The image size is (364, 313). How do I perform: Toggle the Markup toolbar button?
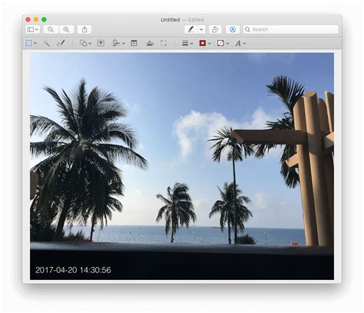click(x=233, y=29)
